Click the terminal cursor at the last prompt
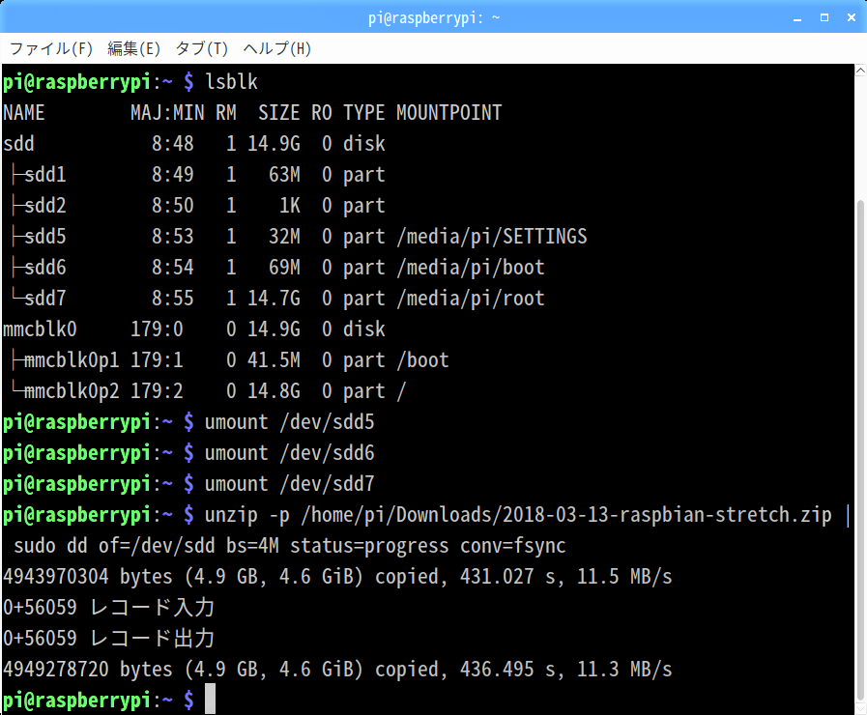The height and width of the screenshot is (715, 867). coord(210,699)
